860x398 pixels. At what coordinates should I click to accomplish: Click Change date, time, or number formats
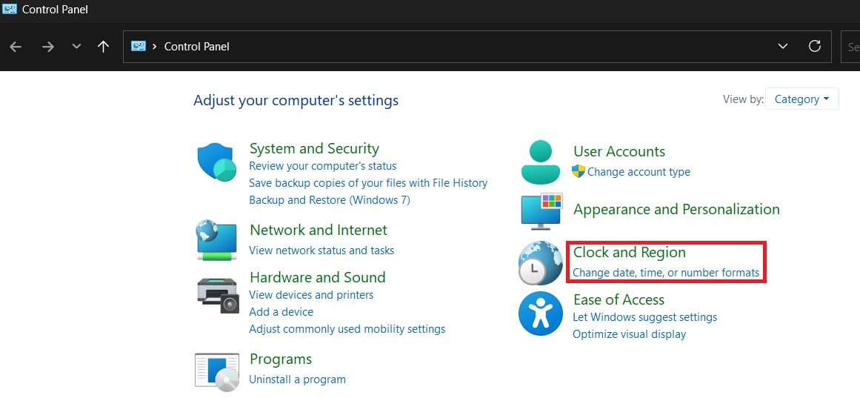pyautogui.click(x=666, y=273)
